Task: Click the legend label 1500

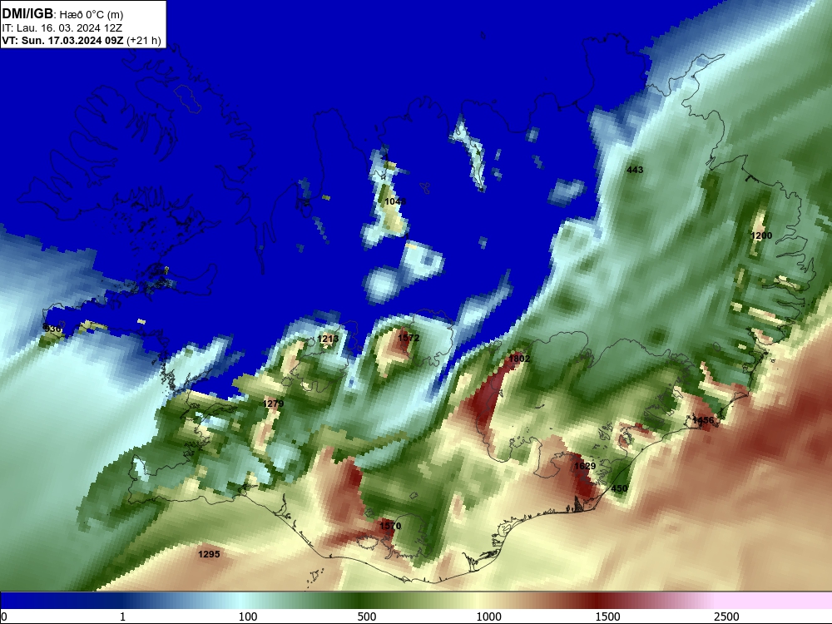Action: 607,617
